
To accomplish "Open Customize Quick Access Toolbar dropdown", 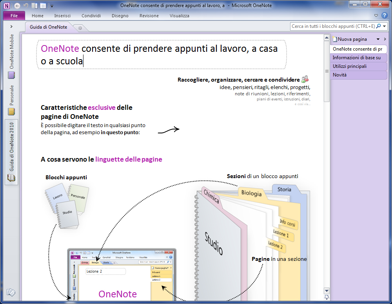I will click(x=52, y=6).
